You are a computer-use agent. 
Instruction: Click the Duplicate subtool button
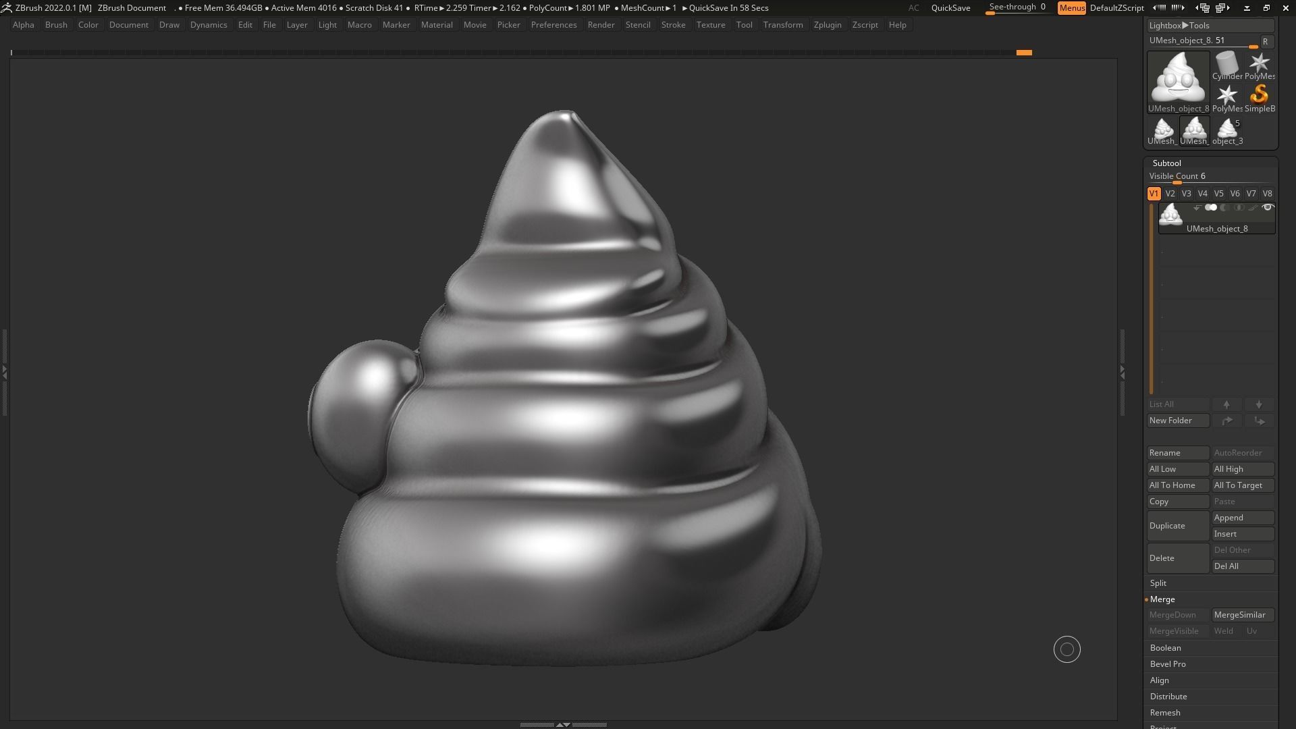coord(1179,526)
